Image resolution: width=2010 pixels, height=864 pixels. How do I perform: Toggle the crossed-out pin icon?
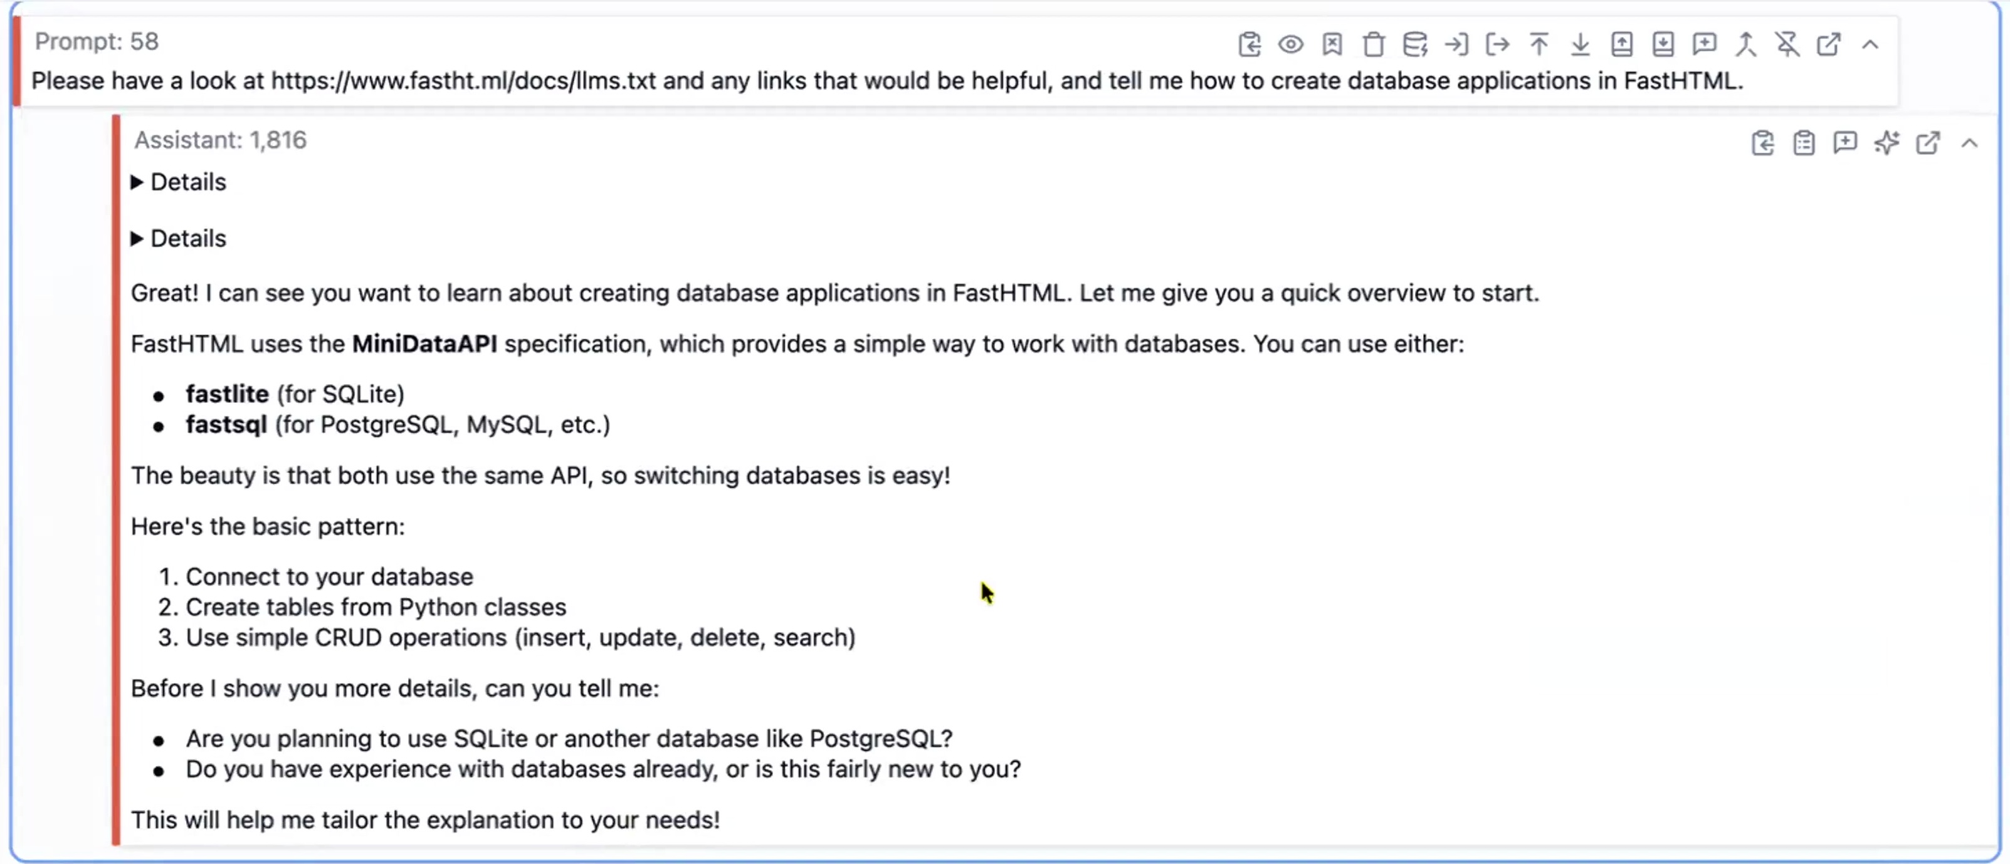[1787, 44]
